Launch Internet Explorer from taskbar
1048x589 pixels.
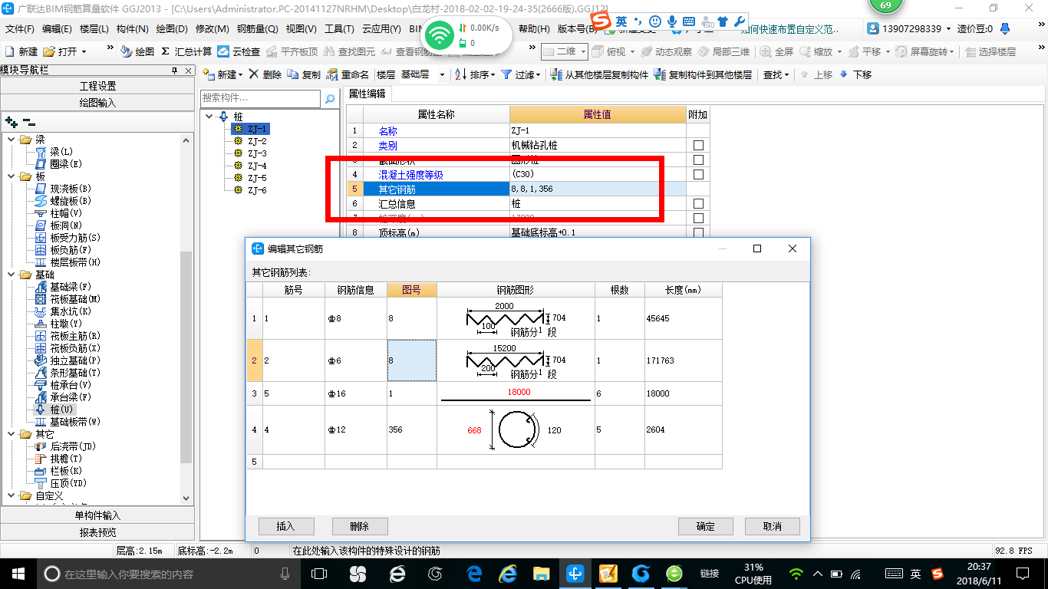pos(507,573)
